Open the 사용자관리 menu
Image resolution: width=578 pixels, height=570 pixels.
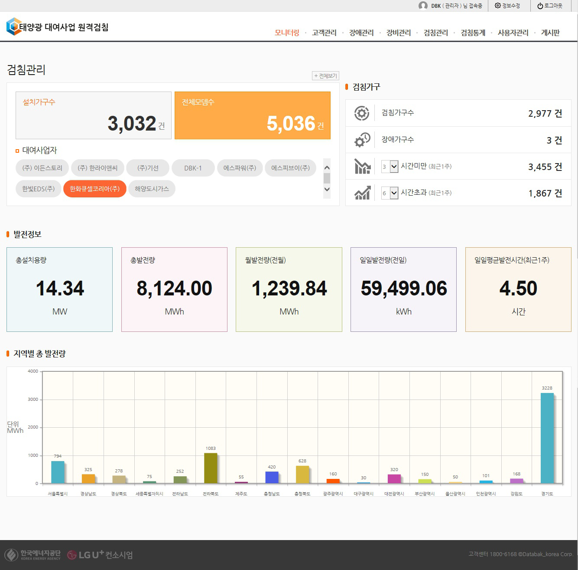(513, 33)
